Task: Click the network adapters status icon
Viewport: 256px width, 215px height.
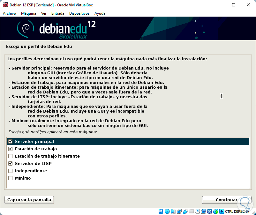Action: (179, 211)
